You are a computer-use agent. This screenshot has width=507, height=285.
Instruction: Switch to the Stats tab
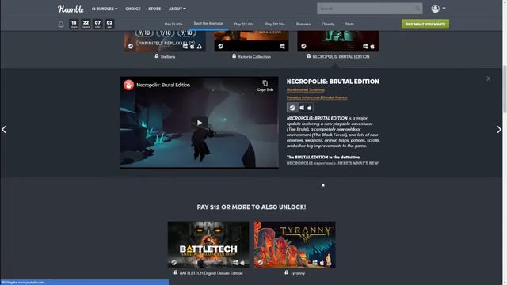pyautogui.click(x=349, y=25)
